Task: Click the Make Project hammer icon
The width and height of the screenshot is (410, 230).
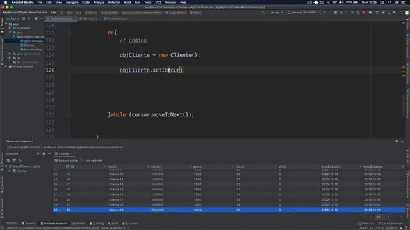Action: [263, 13]
